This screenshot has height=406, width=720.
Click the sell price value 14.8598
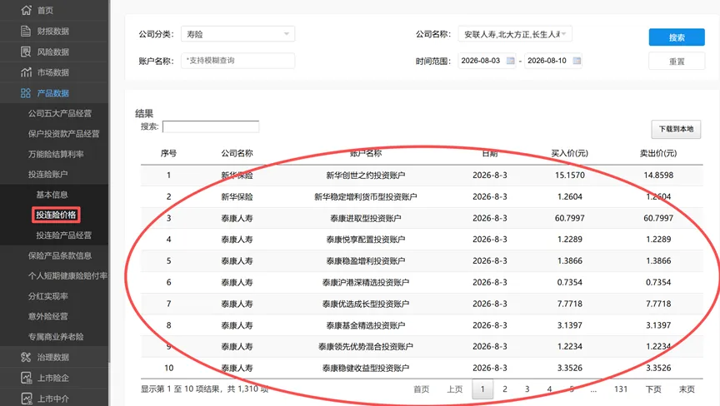tap(658, 175)
